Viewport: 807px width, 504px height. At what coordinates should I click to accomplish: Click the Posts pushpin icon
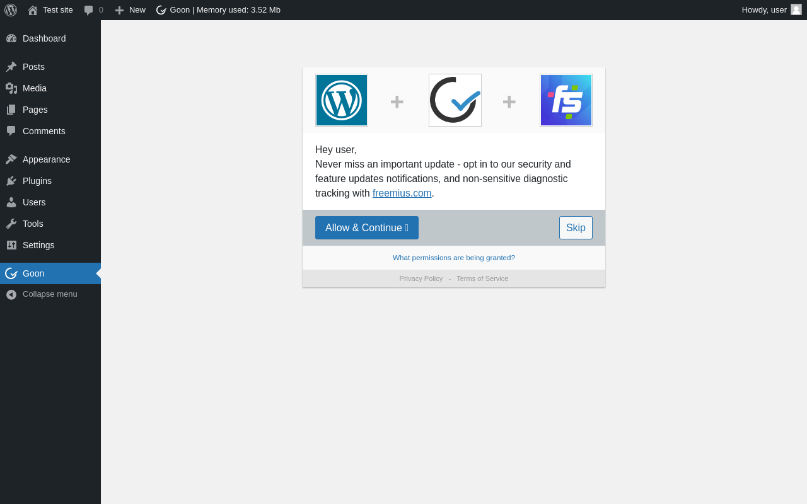click(11, 67)
